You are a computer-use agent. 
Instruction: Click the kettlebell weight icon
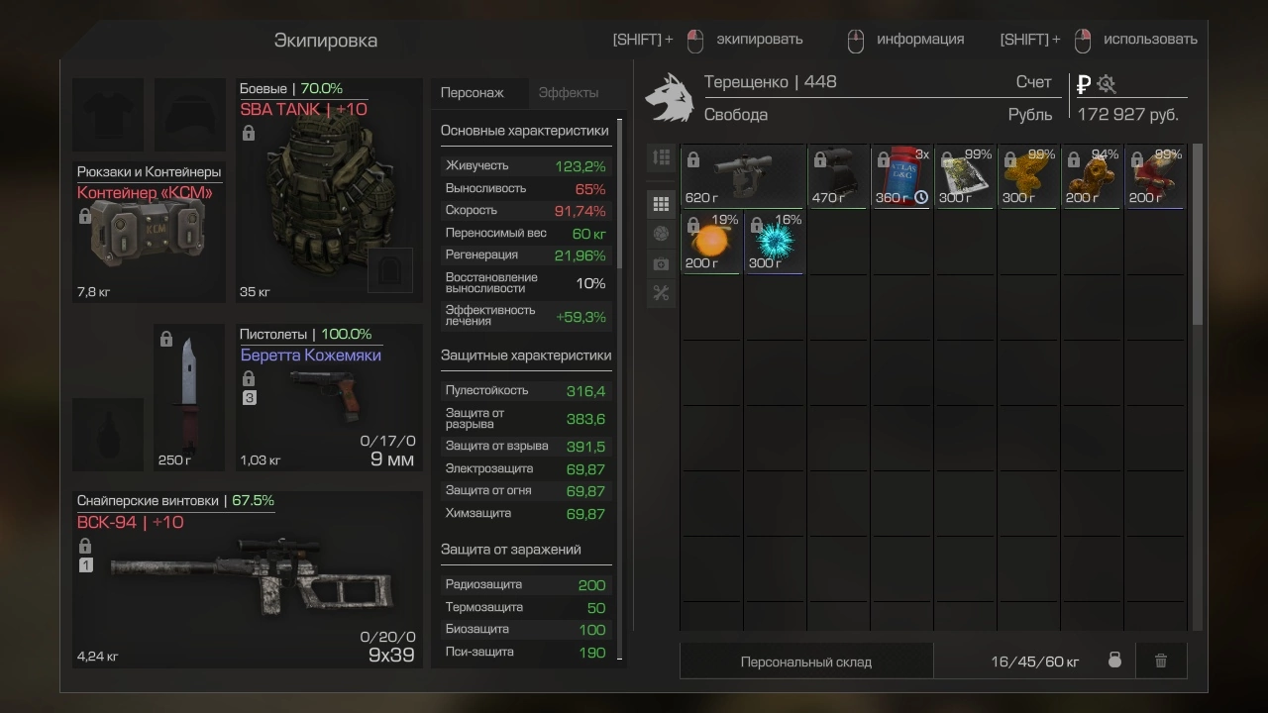pos(1114,661)
